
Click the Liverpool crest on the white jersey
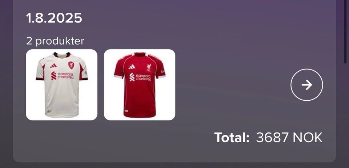click(71, 65)
